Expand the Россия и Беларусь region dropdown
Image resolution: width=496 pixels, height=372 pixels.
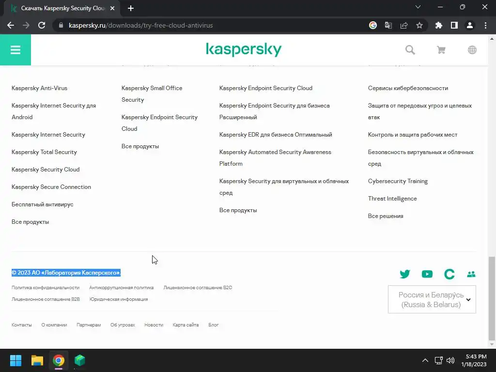[x=432, y=299]
